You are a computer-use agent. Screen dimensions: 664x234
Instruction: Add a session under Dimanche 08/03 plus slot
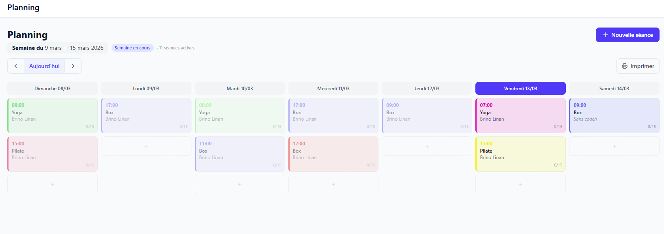pos(52,185)
